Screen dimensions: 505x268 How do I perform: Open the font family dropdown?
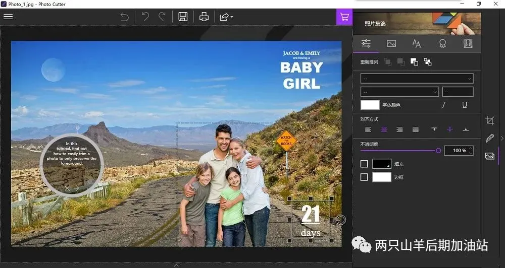pos(417,79)
